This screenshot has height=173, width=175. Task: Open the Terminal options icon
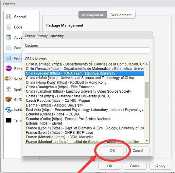8,120
